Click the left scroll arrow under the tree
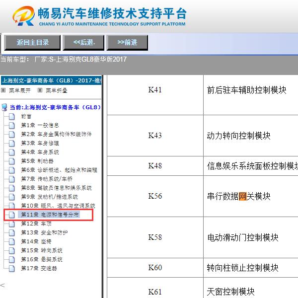This screenshot has height=298, width=298. (x=2, y=285)
